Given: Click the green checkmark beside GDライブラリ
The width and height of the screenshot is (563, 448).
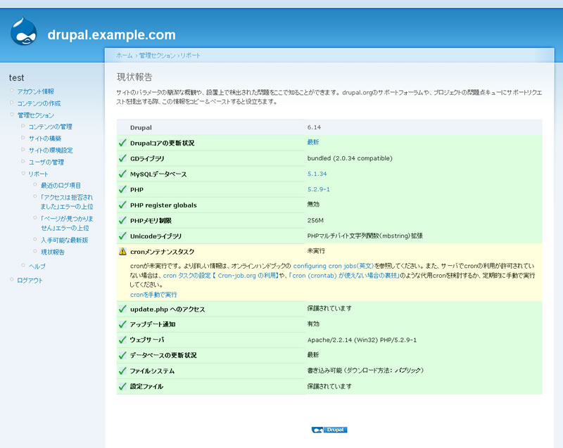Looking at the screenshot, I should point(122,158).
